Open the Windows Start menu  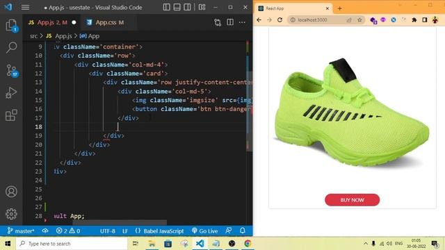click(8, 244)
